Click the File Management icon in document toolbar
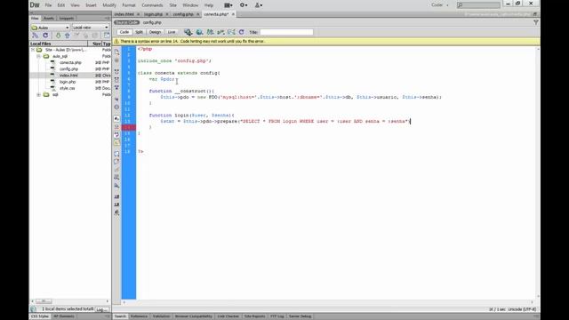This screenshot has width=569, height=320. [210, 32]
